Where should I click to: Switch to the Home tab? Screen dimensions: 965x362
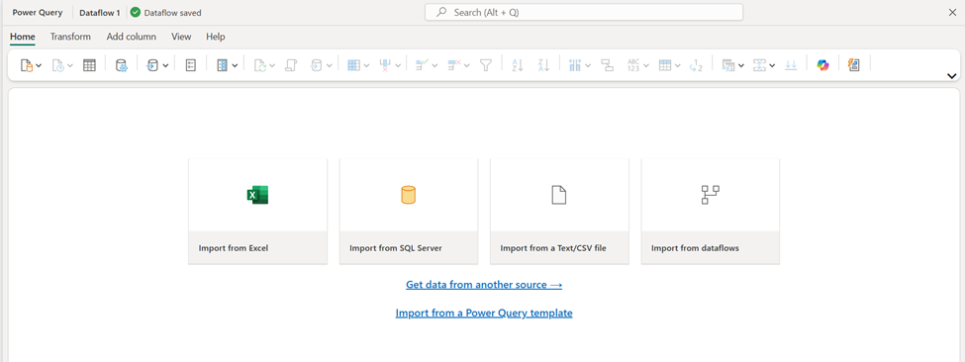[x=22, y=37]
